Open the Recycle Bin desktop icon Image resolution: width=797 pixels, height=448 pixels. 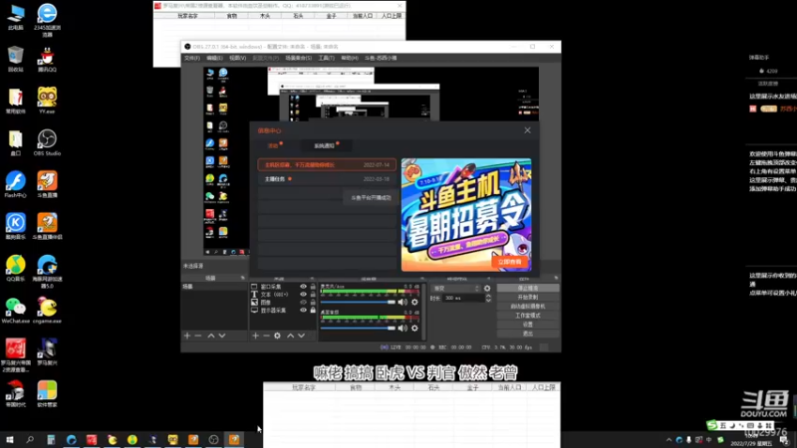pos(15,59)
